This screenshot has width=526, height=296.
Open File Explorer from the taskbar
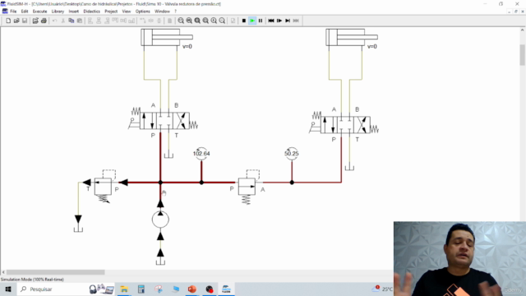[124, 289]
